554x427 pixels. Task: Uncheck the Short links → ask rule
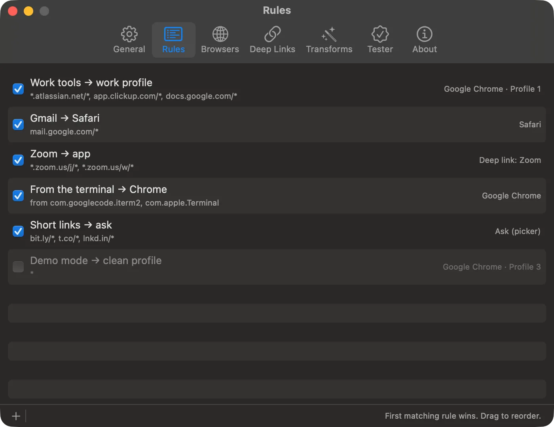coord(18,231)
